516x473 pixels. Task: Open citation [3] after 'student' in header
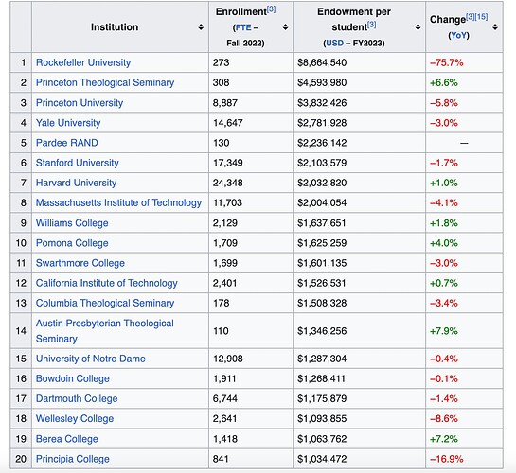(x=371, y=25)
